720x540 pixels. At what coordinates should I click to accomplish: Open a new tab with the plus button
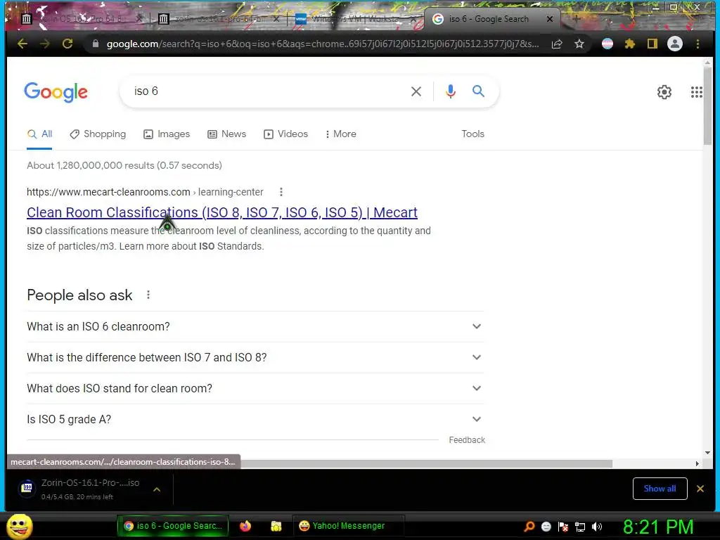tap(577, 19)
